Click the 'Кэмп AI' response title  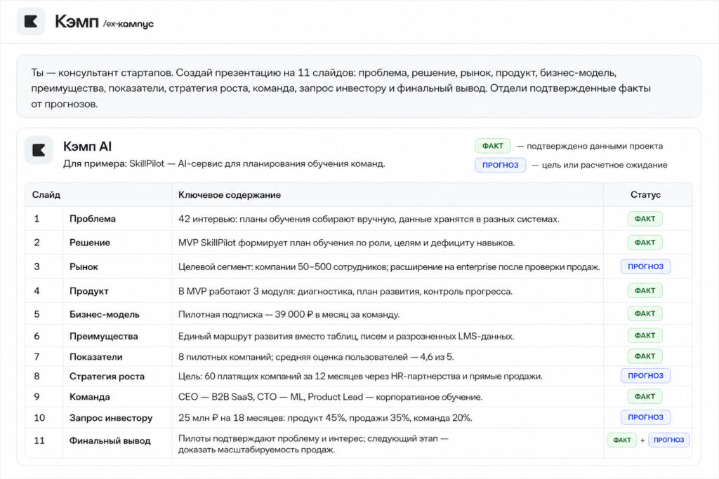tap(87, 147)
